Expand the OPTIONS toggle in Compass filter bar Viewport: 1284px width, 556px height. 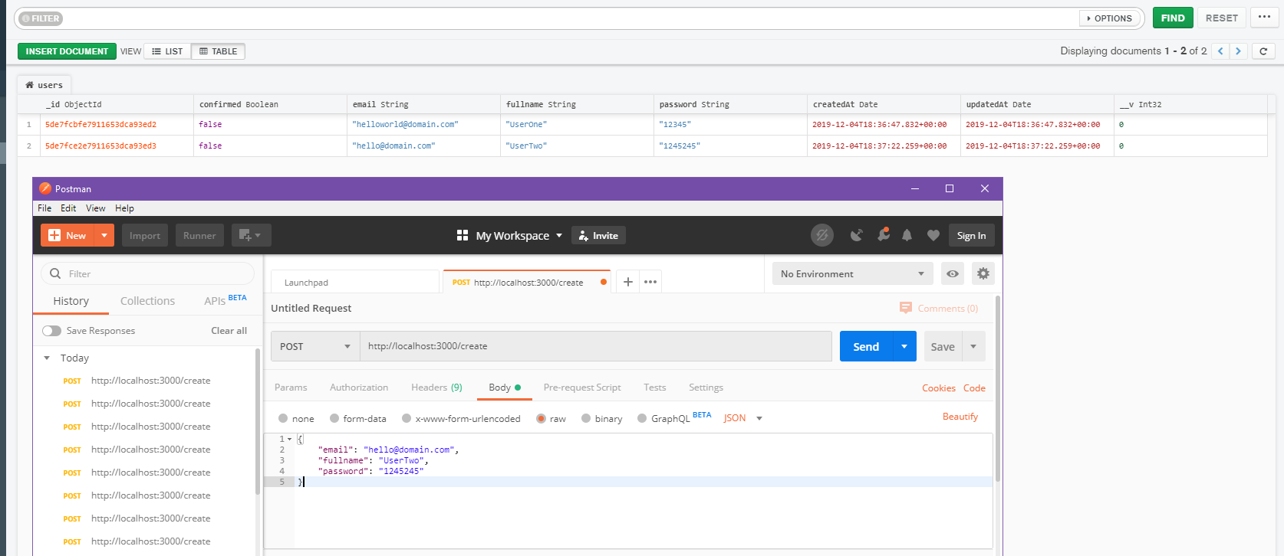tap(1110, 18)
